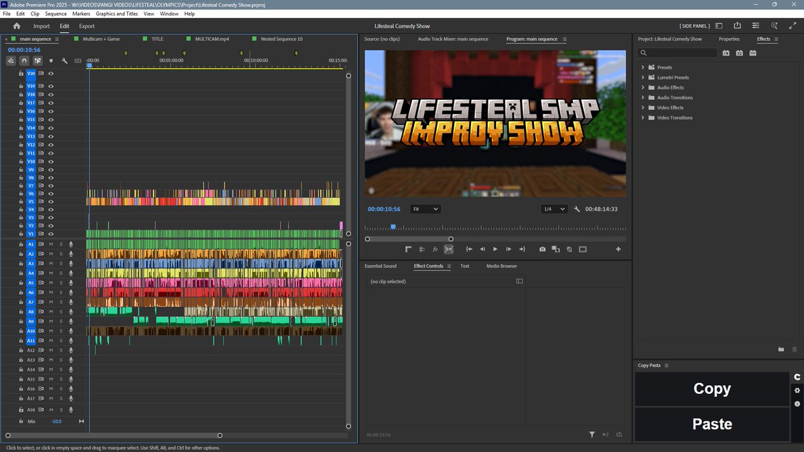The height and width of the screenshot is (452, 804).
Task: Step back one frame
Action: click(x=482, y=249)
